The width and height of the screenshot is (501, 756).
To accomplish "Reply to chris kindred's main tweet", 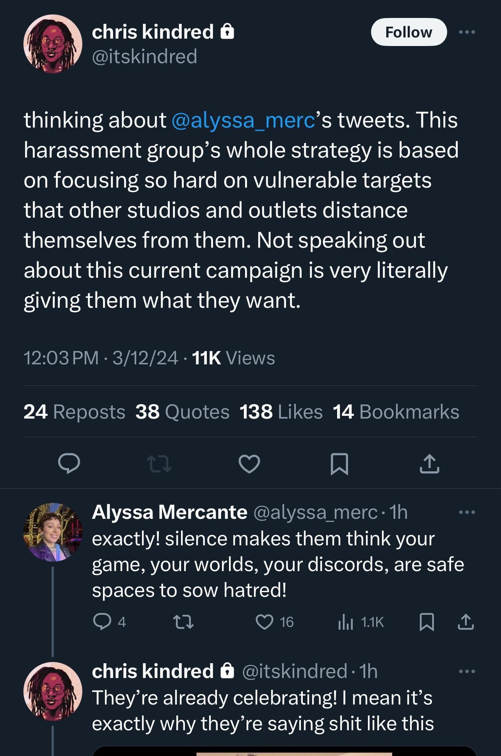I will point(69,463).
